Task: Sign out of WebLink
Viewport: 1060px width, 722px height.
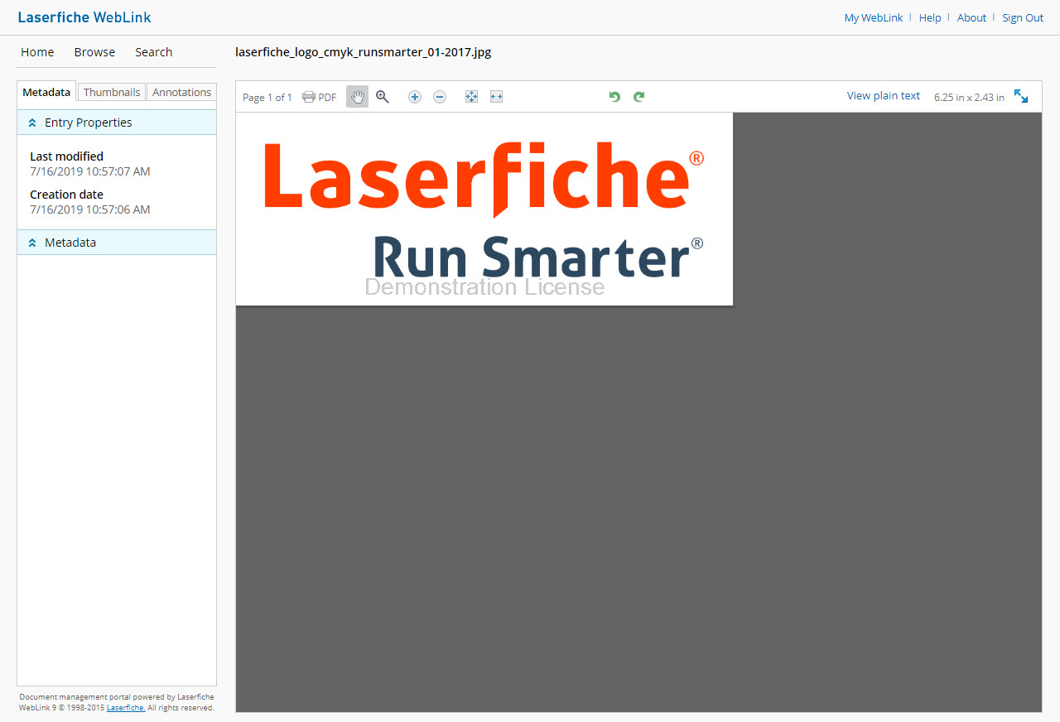Action: coord(1023,18)
